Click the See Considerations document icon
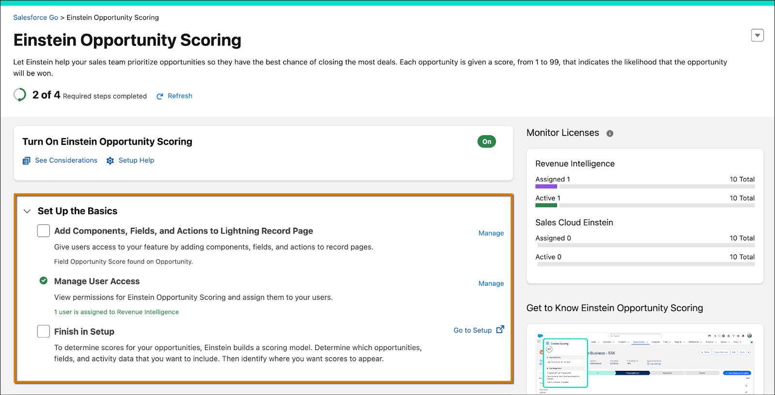The image size is (775, 395). [x=27, y=161]
